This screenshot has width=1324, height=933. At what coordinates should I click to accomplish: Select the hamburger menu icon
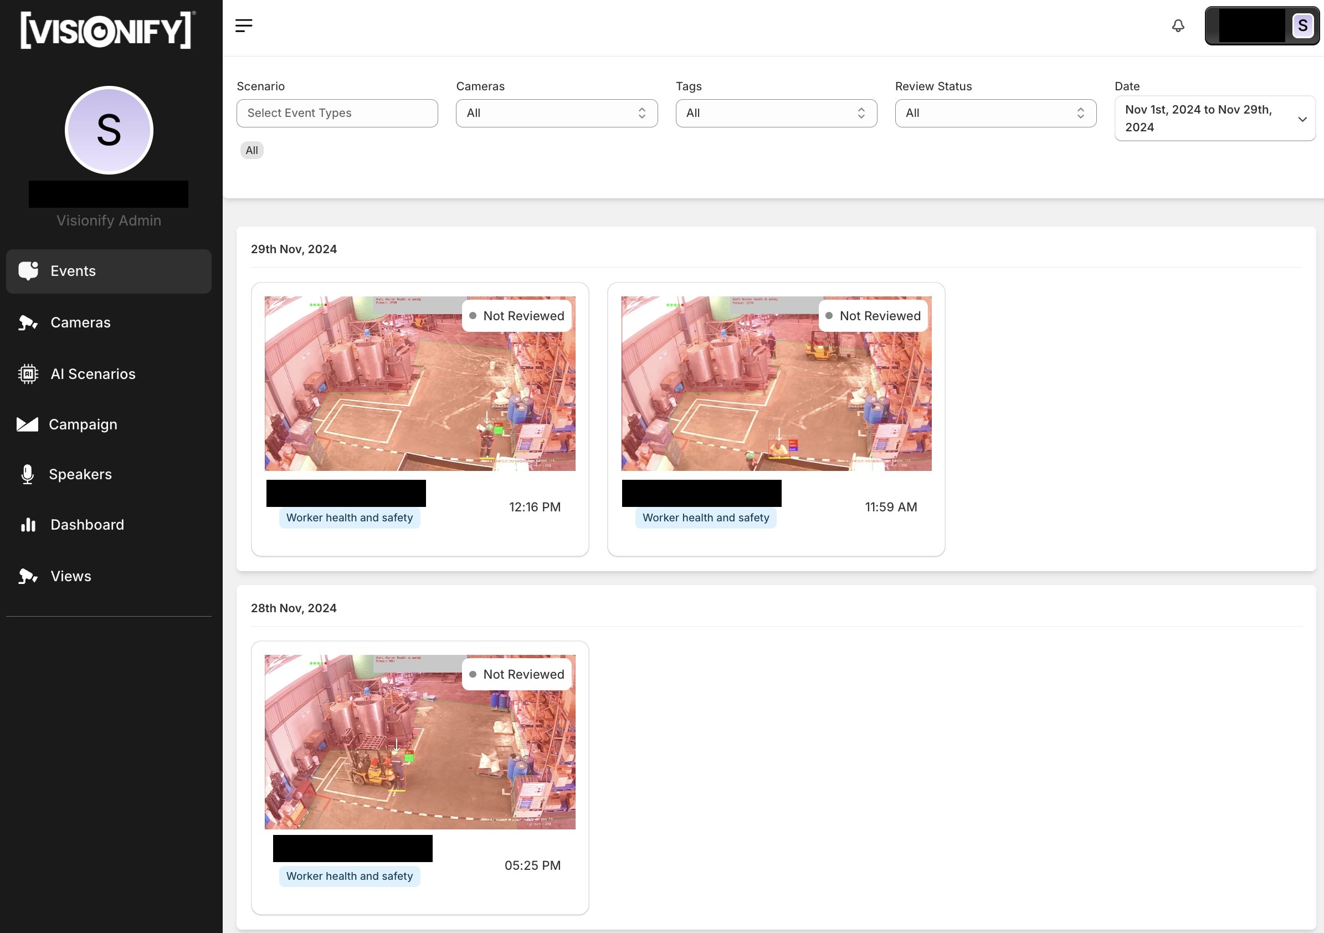tap(242, 24)
